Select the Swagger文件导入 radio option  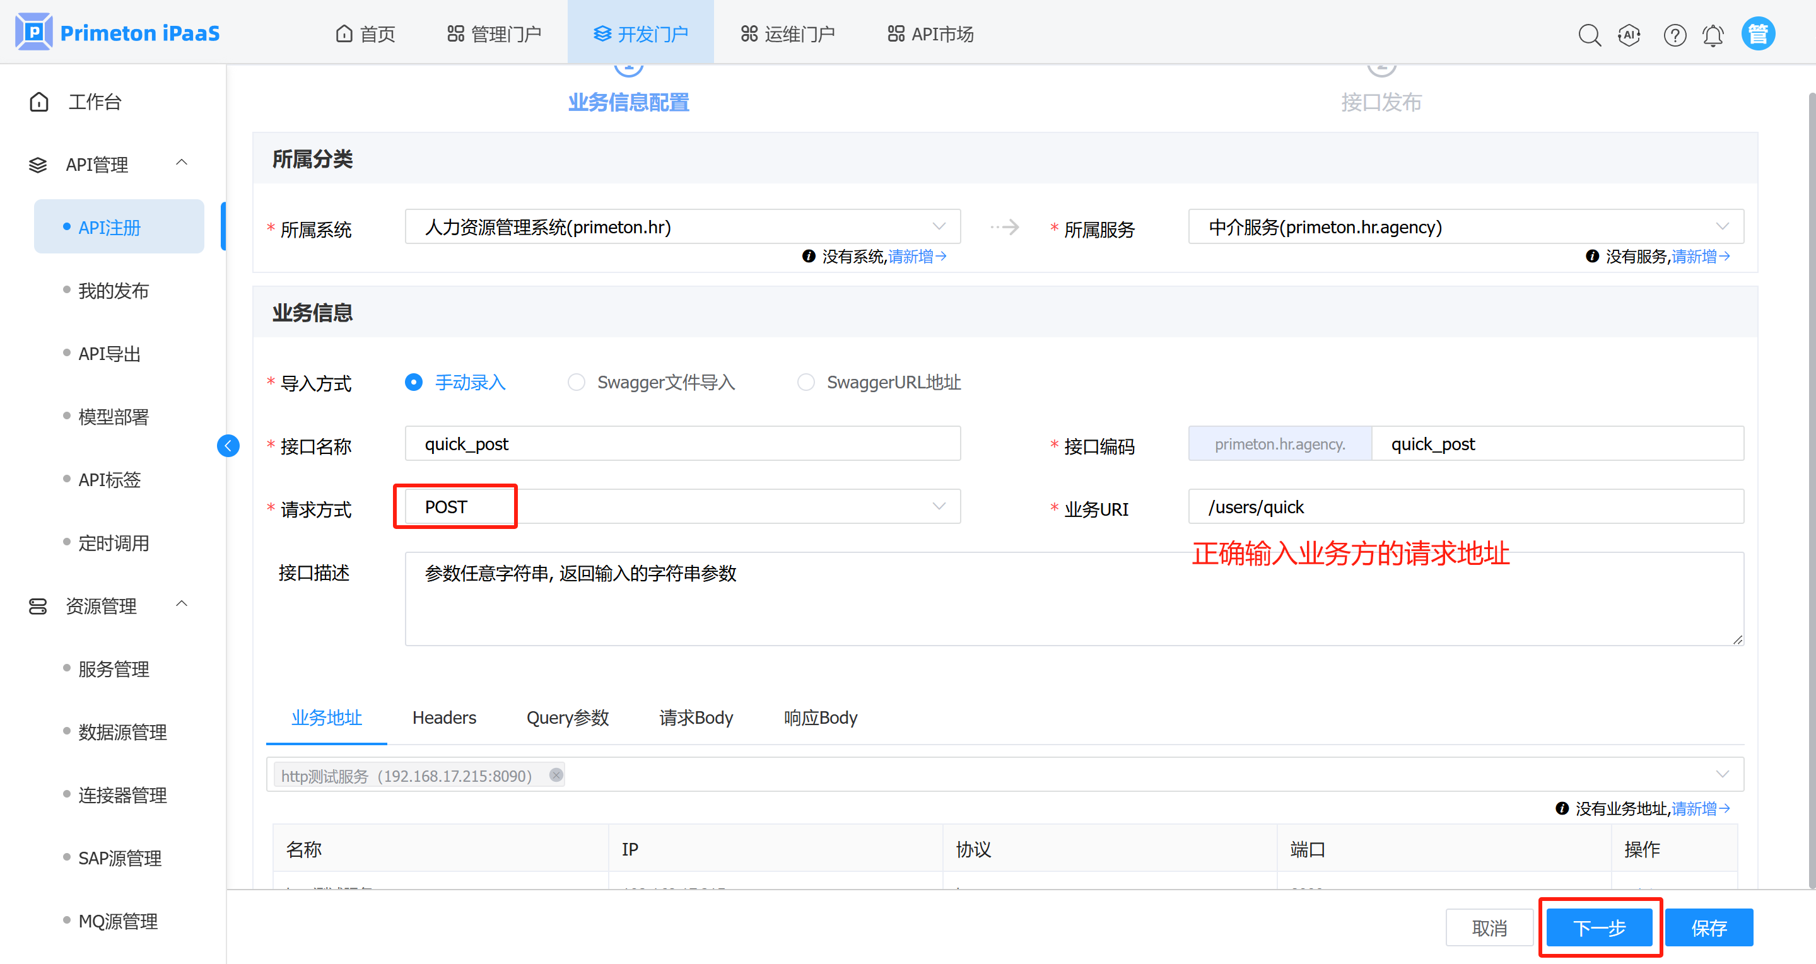(x=576, y=382)
